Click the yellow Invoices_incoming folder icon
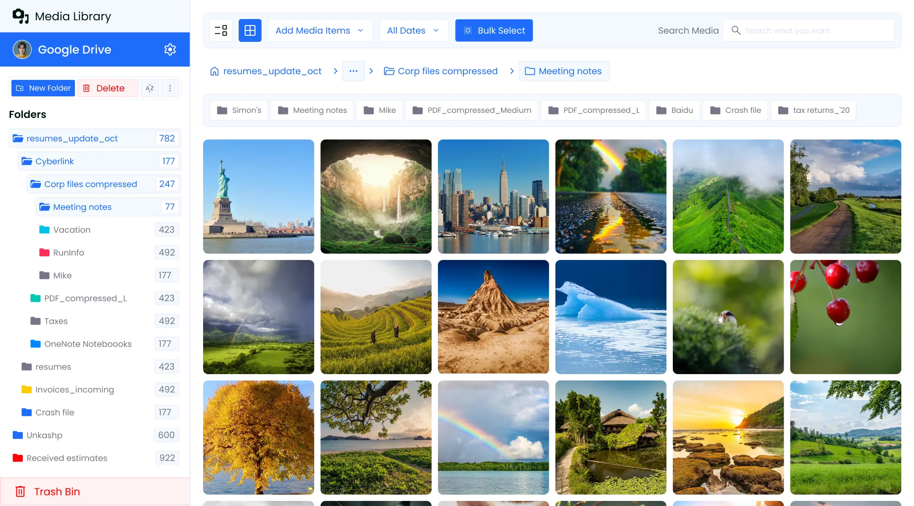 click(27, 389)
